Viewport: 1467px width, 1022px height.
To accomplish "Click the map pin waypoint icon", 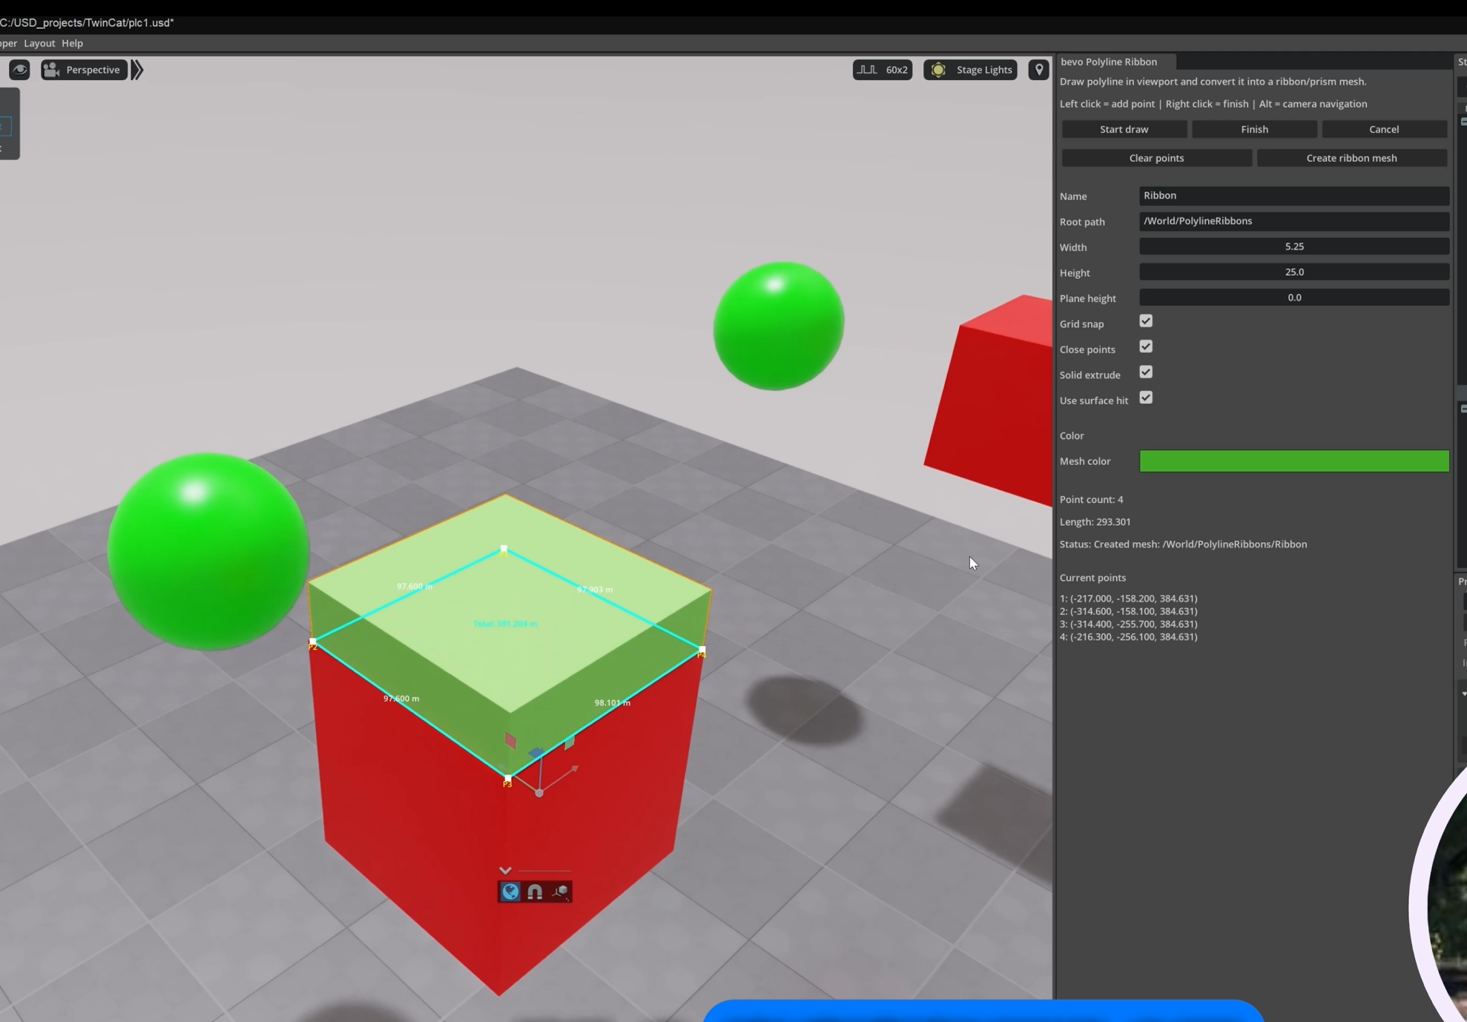I will click(1038, 70).
